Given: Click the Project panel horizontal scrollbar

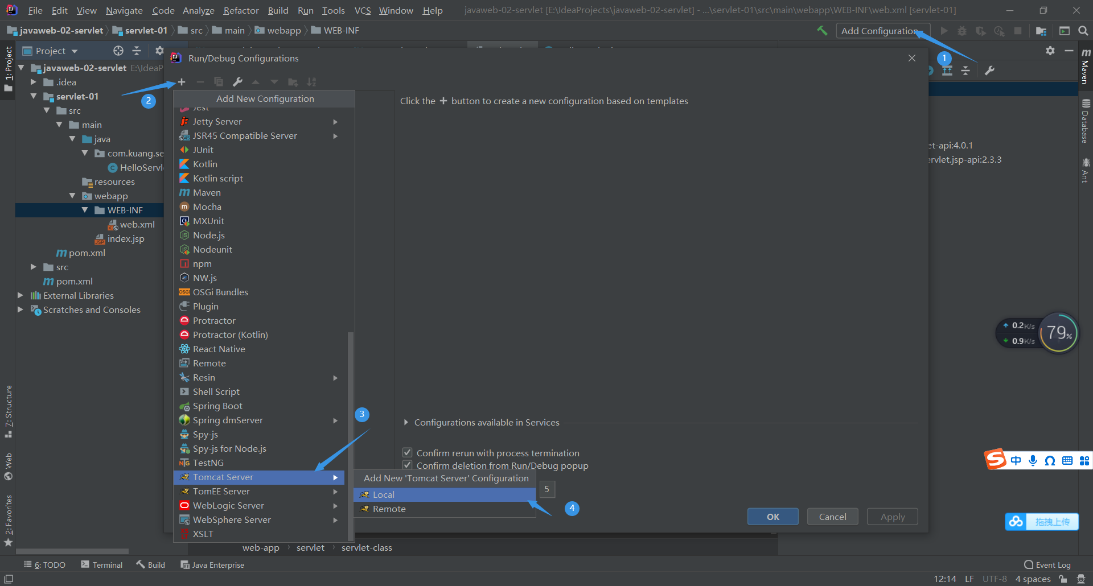Looking at the screenshot, I should [72, 551].
